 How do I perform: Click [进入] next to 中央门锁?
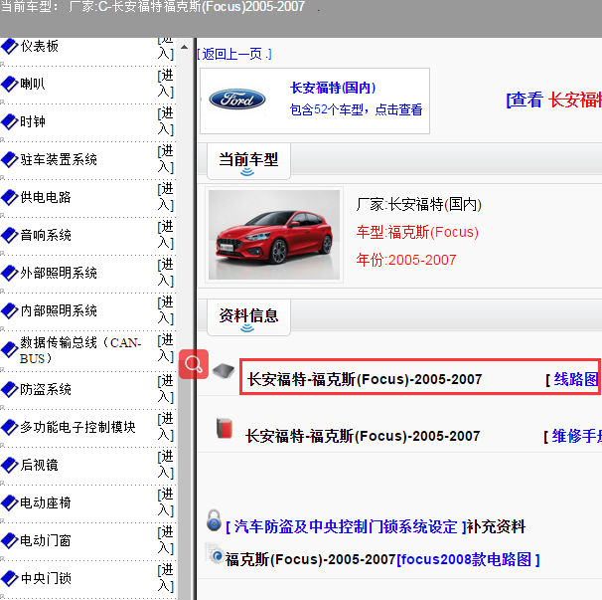click(166, 578)
